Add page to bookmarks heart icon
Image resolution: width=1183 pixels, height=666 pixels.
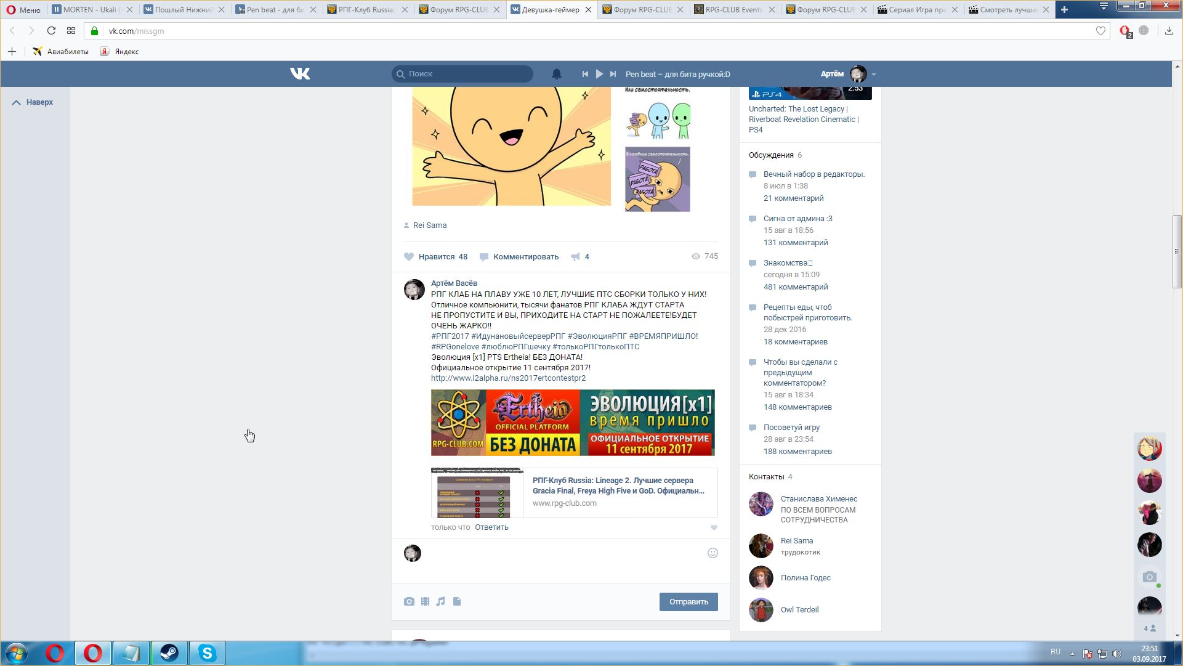[1100, 31]
